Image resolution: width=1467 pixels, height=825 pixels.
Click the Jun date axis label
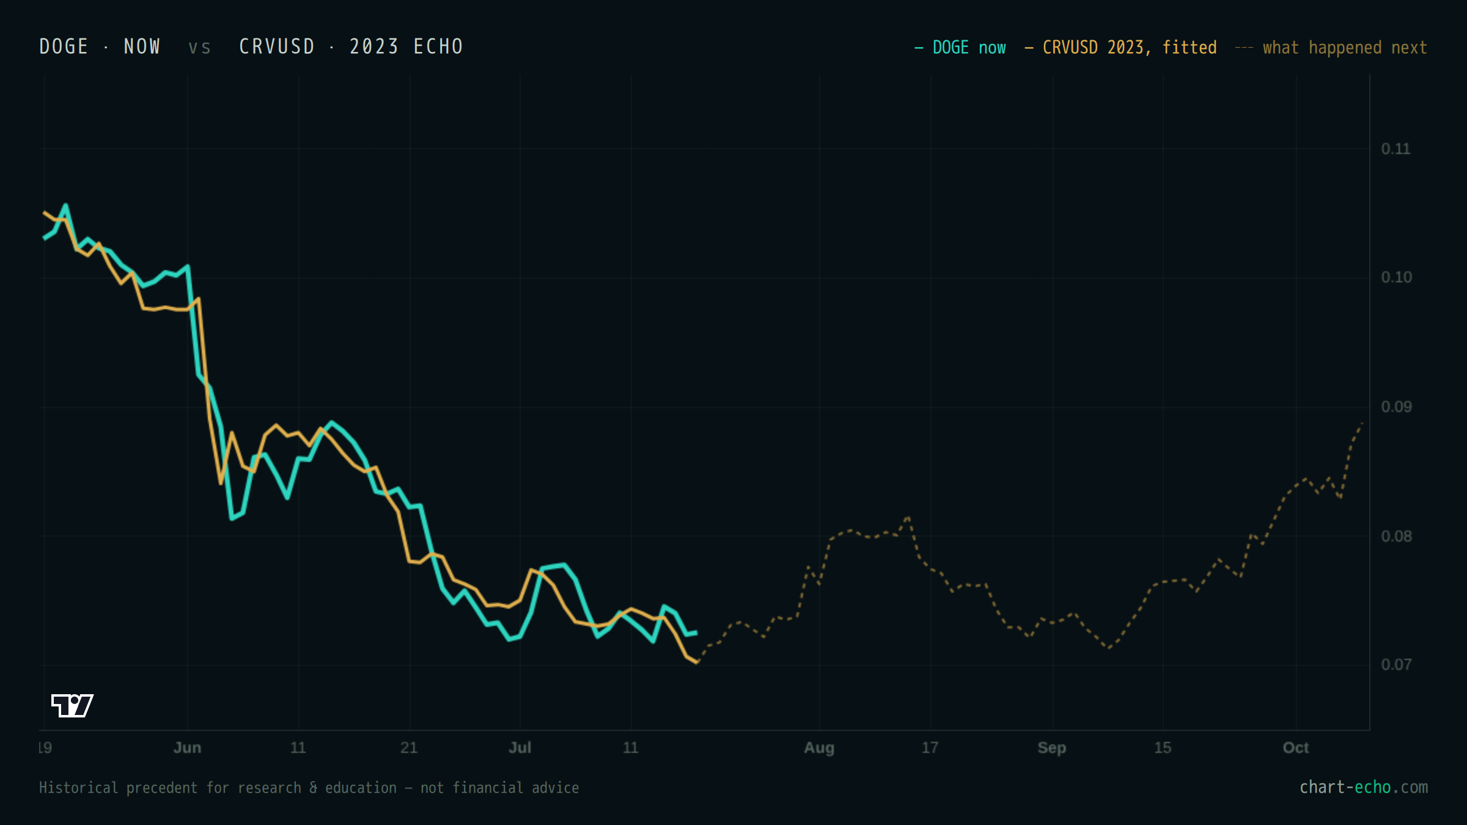187,747
